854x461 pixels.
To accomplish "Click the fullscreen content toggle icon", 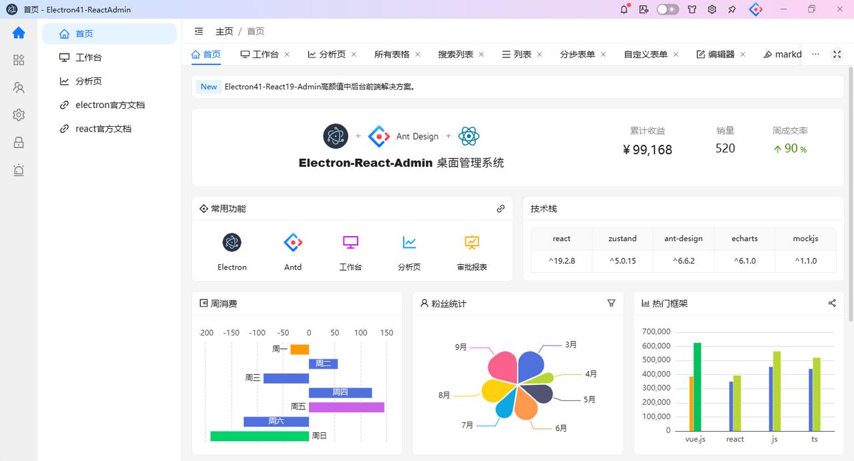I will [x=837, y=55].
